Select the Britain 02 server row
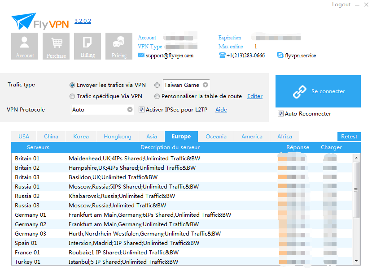The width and height of the screenshot is (372, 279). pos(182,168)
